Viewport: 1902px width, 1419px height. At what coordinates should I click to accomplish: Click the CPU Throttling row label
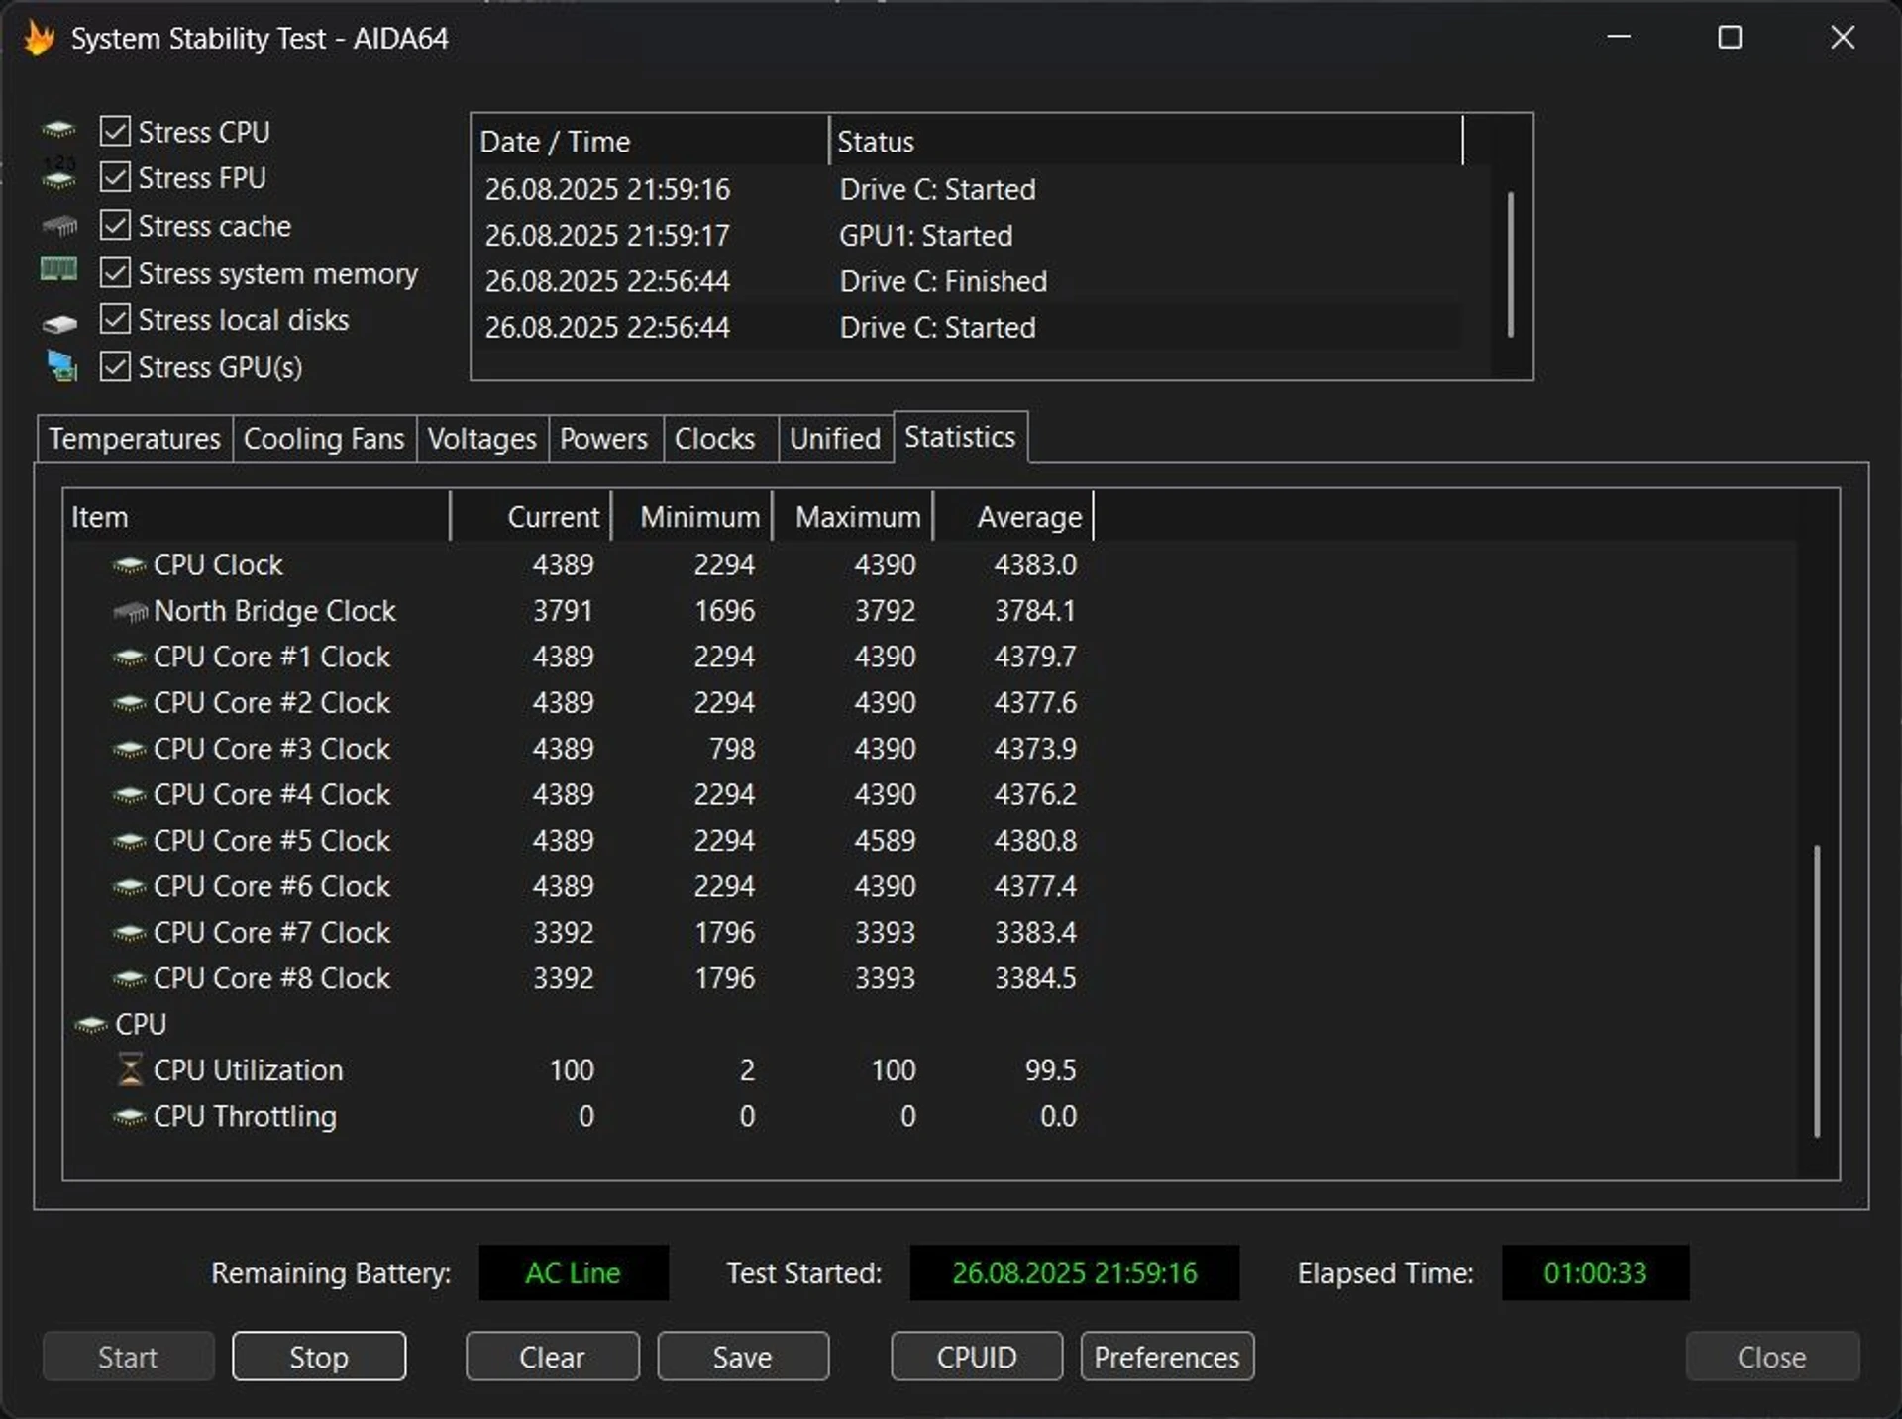(x=245, y=1117)
